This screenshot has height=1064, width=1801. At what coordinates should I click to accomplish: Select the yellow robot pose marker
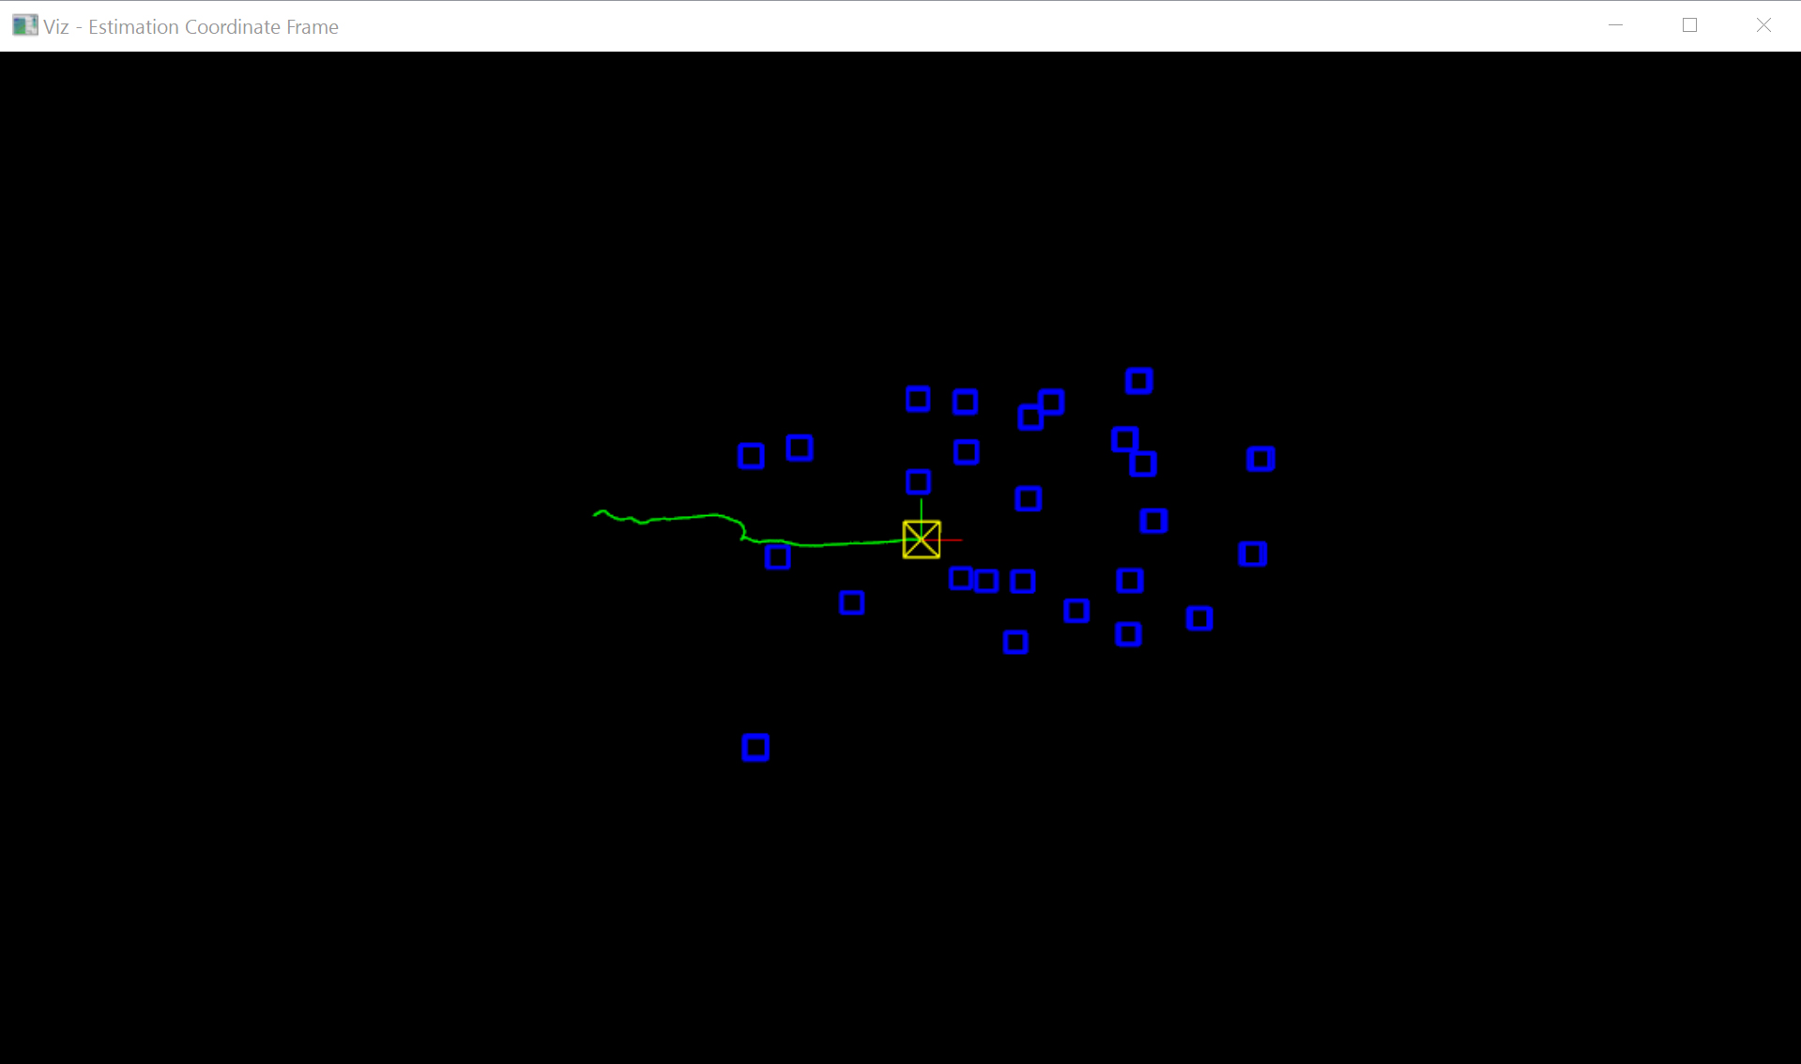pyautogui.click(x=921, y=538)
